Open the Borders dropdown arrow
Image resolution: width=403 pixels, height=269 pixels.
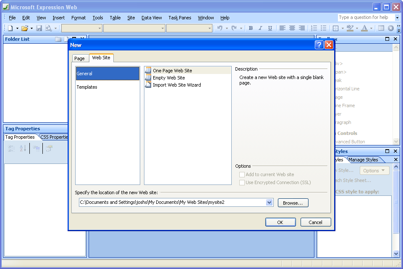[x=343, y=28]
